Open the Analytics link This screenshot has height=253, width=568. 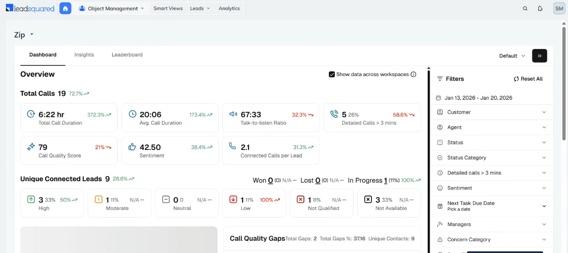click(229, 8)
